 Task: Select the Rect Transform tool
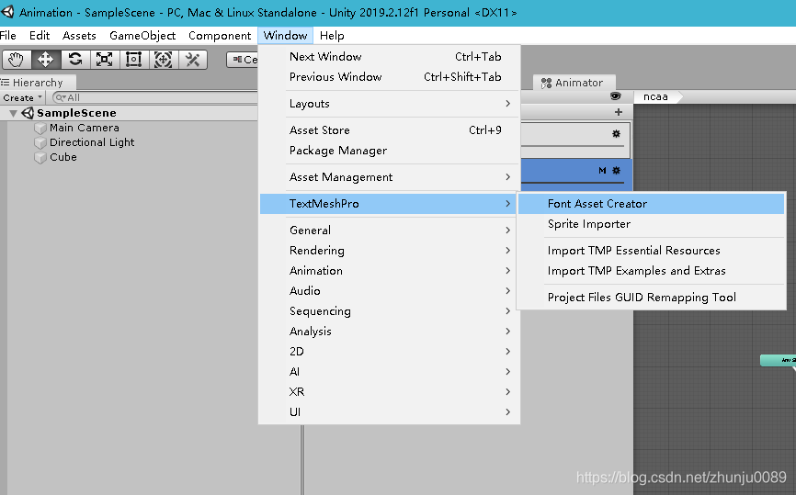[x=133, y=60]
